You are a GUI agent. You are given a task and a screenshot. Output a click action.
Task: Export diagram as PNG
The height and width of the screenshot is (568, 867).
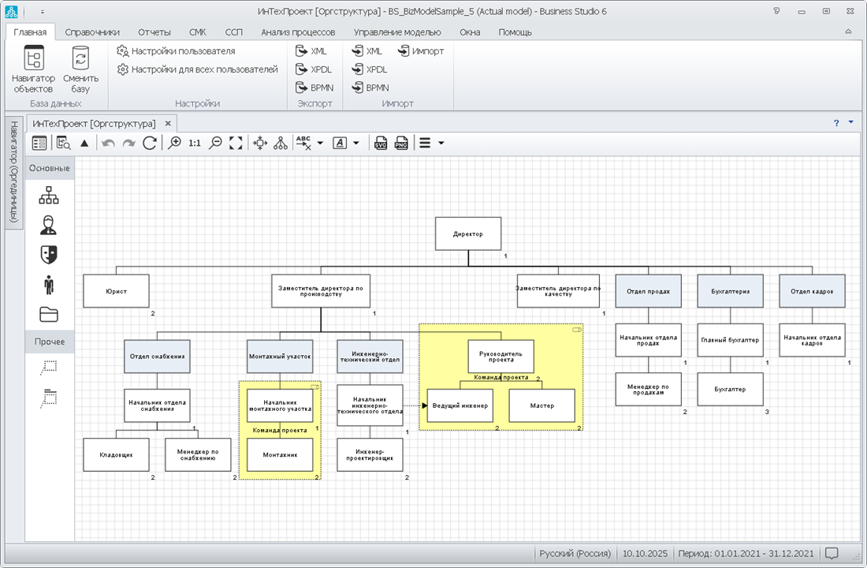click(401, 143)
